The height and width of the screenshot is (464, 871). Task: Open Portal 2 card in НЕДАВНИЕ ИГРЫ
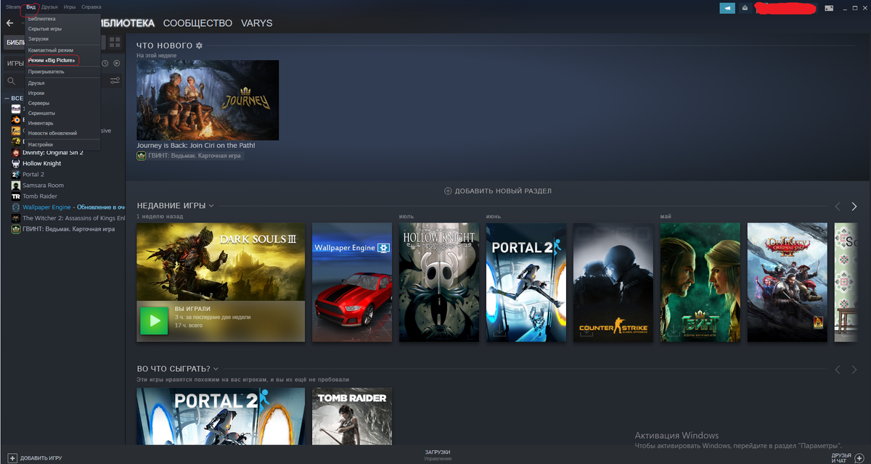(526, 282)
